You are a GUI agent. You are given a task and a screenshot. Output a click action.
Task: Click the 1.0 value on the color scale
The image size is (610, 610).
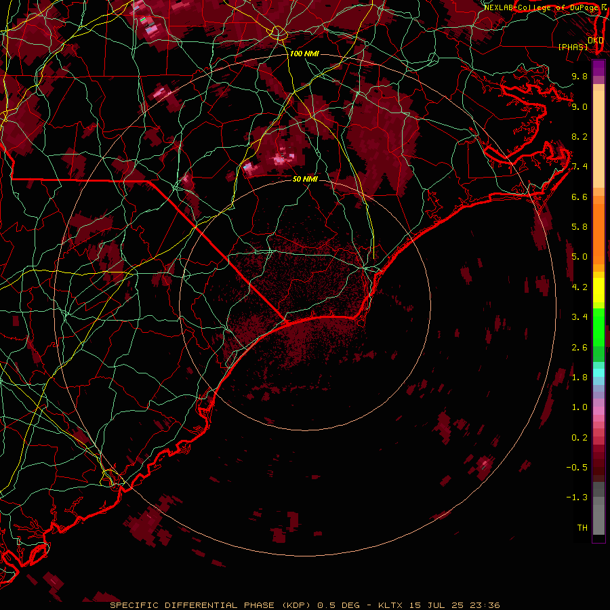[x=579, y=407]
